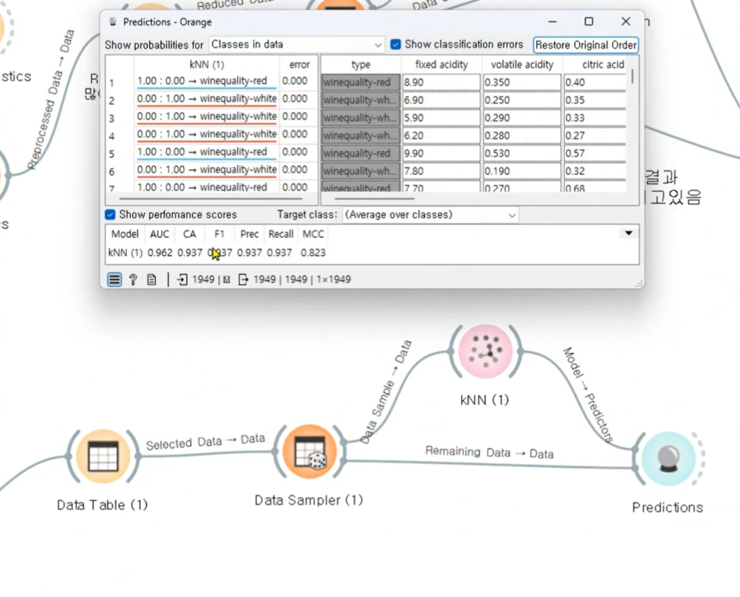Click row number 3 header
740x597 pixels.
(112, 119)
